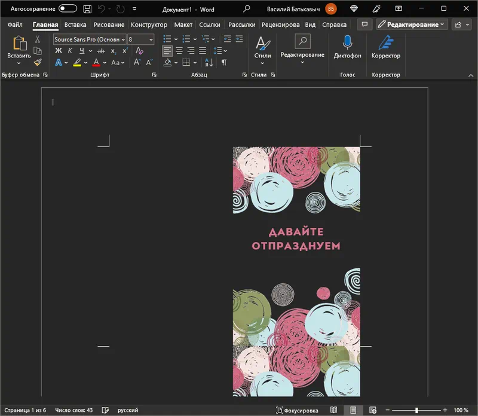Viewport: 478px width, 416px height.
Task: Show paragraph marks with pilcrow icon
Action: [224, 62]
